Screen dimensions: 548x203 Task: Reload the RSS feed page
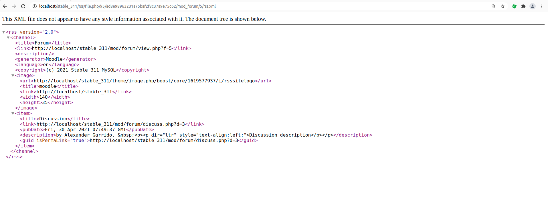point(23,6)
